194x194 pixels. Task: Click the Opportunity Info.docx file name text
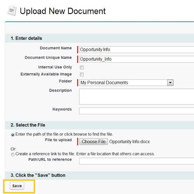[x=130, y=142]
